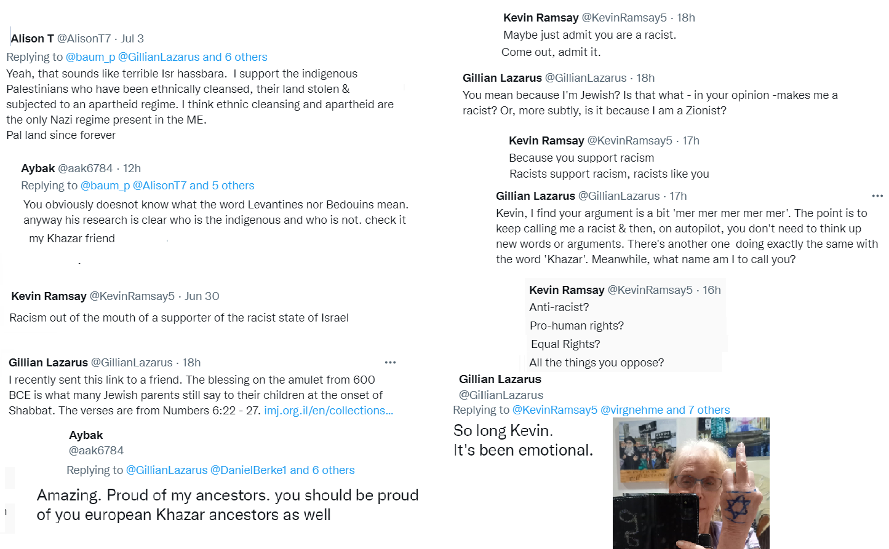Click @KevinRamsay5 in Gillian's replying-to line

tap(554, 410)
